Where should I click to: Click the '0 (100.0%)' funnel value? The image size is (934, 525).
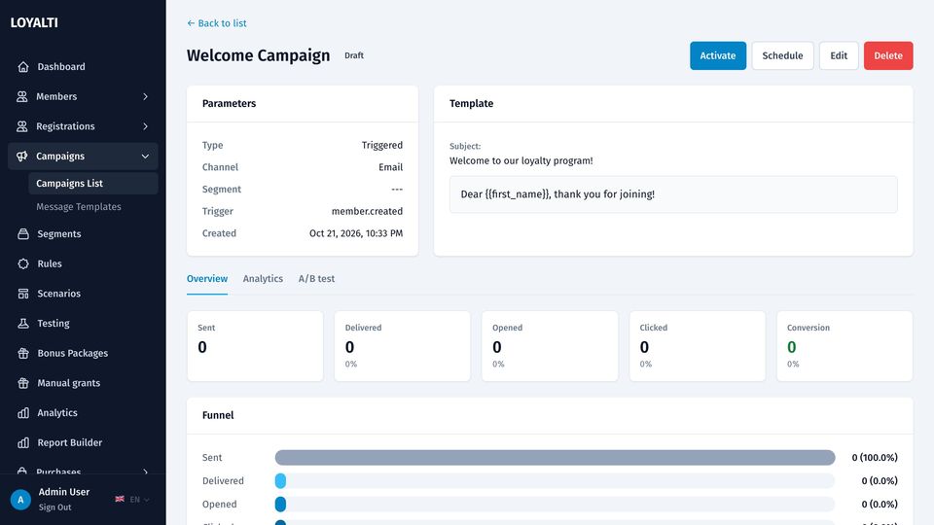click(875, 457)
